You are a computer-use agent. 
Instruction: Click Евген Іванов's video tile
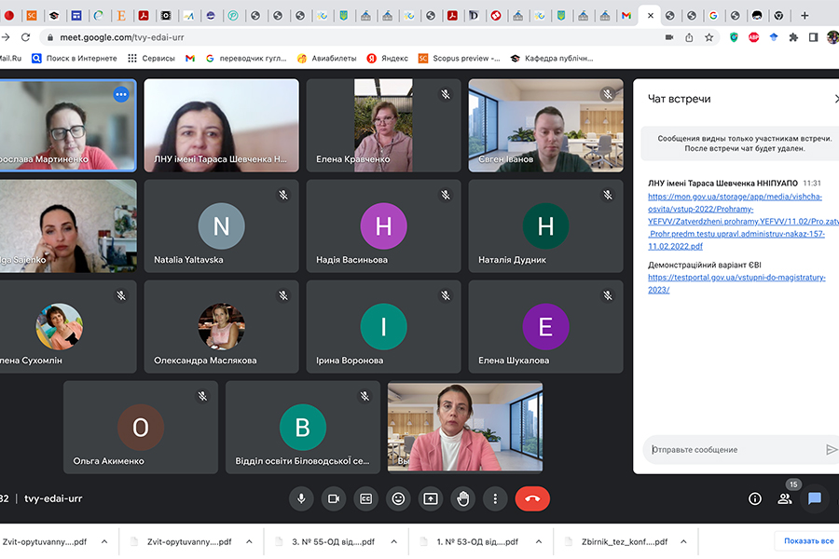(x=545, y=125)
